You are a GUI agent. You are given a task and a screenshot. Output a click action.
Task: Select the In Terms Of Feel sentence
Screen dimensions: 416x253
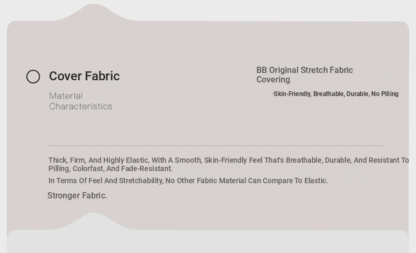click(188, 181)
